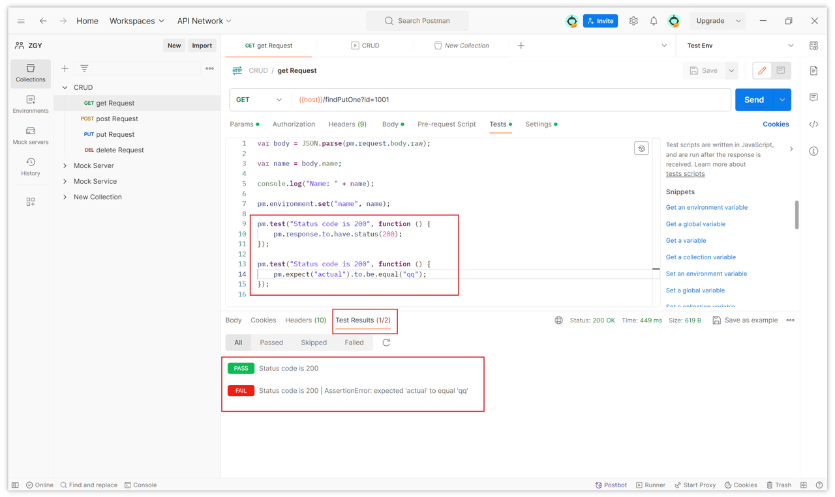Click the Search Postman box
This screenshot has width=835, height=497.
417,21
